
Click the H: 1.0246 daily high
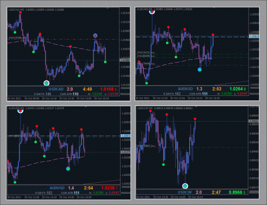pyautogui.click(x=95, y=94)
